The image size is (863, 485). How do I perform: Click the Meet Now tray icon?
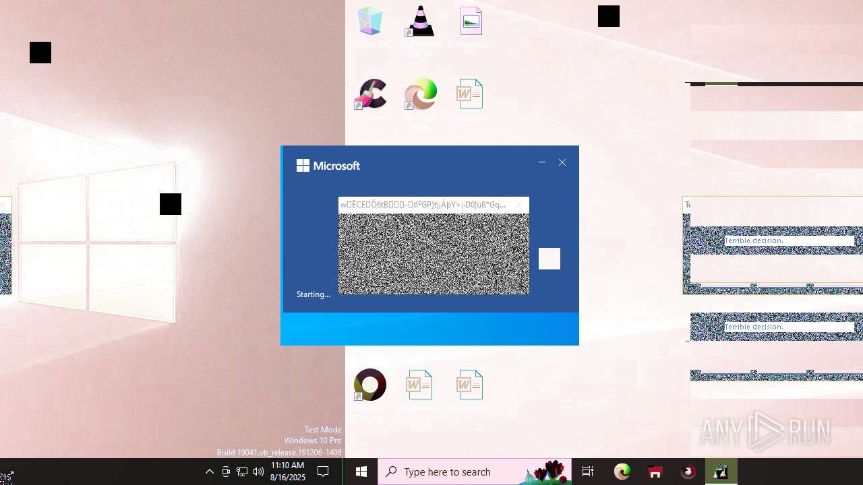pos(226,472)
